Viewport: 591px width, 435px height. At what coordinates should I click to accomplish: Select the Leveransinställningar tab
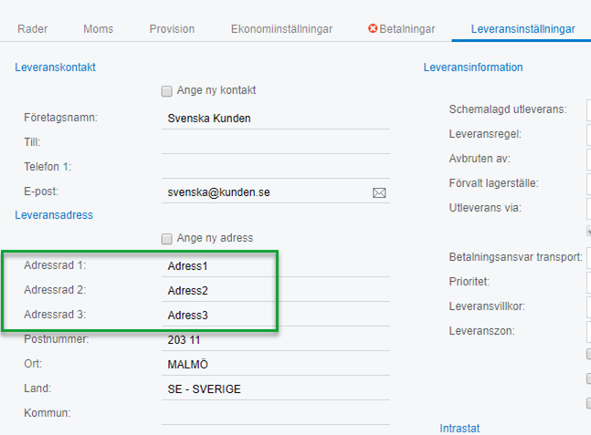tap(522, 29)
